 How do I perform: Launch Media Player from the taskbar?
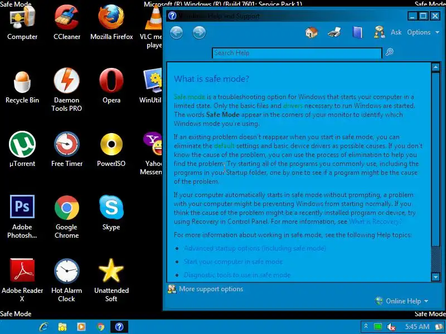[81, 327]
